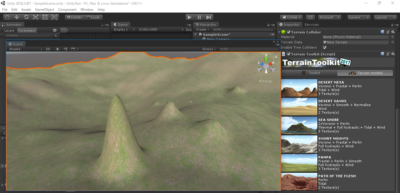Open the Gizmos dropdown
The image size is (400, 193).
209,49
